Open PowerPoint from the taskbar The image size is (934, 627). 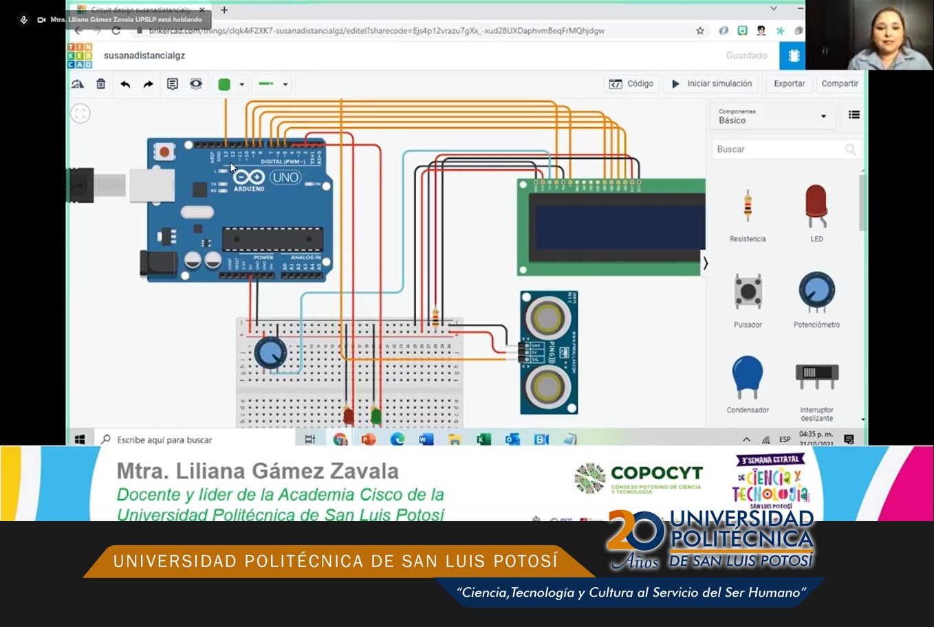tap(369, 439)
